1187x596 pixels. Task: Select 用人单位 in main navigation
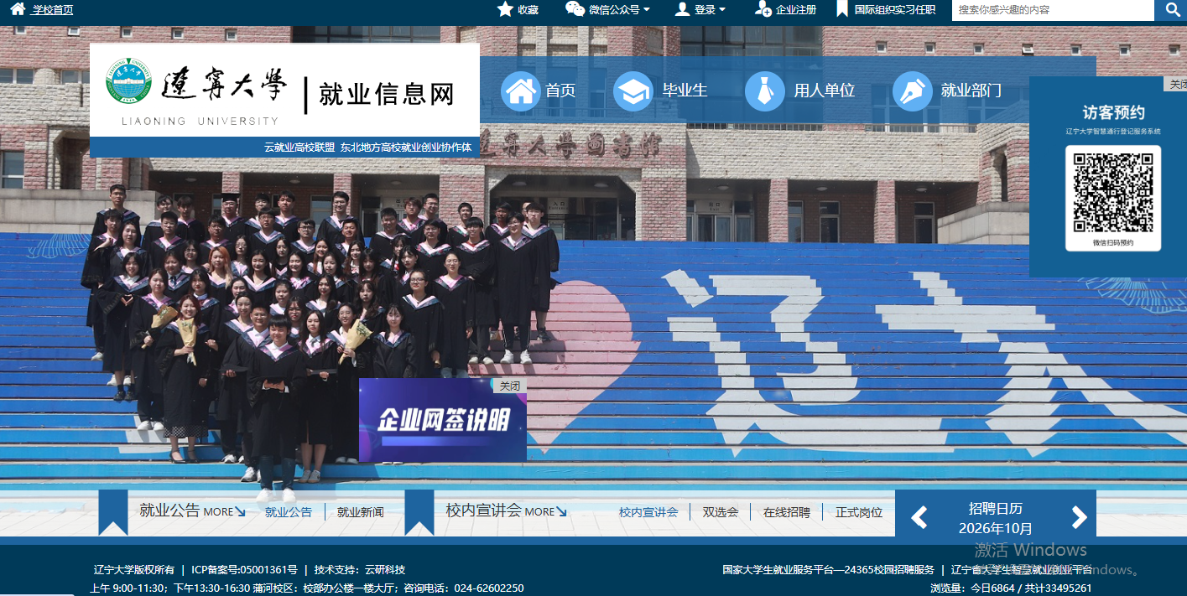pyautogui.click(x=825, y=91)
